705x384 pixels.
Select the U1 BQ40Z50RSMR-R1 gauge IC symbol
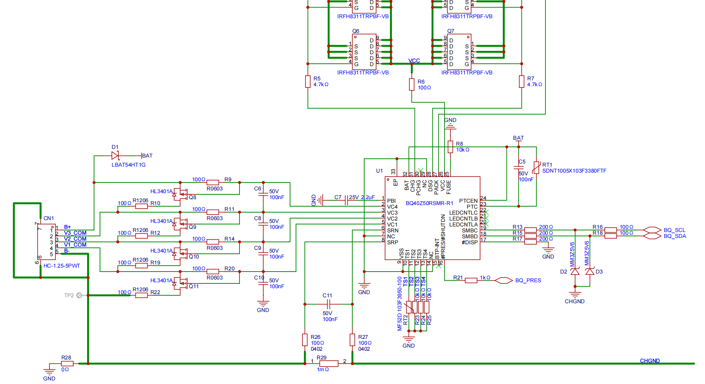(431, 218)
